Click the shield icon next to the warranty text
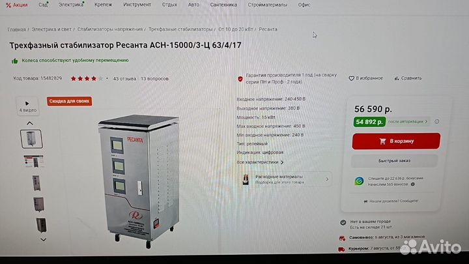Screen dimensions: 469x264 (x=240, y=79)
